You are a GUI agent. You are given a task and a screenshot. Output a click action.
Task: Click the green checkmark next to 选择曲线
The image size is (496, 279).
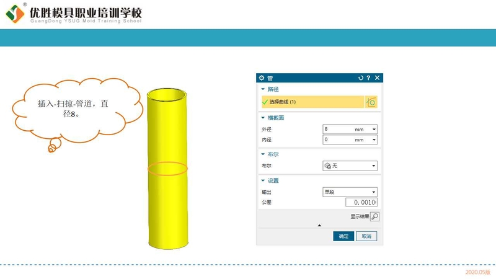tap(265, 102)
